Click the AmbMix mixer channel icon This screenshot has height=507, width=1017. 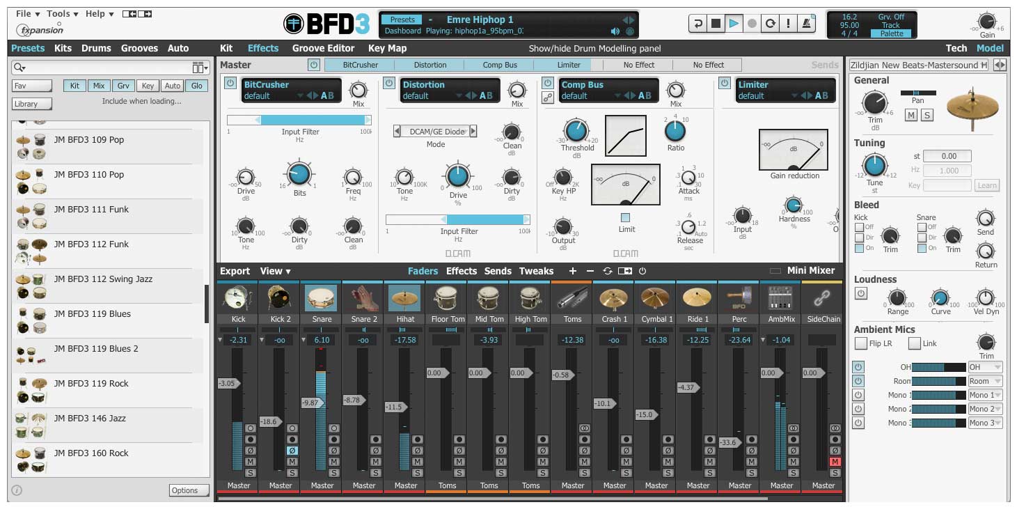point(781,298)
